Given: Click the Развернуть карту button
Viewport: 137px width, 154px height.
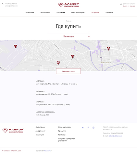Looking at the screenshot, I should point(68,71).
